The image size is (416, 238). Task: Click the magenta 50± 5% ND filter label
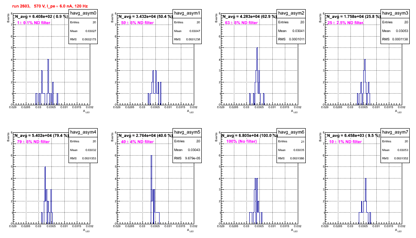coord(137,23)
